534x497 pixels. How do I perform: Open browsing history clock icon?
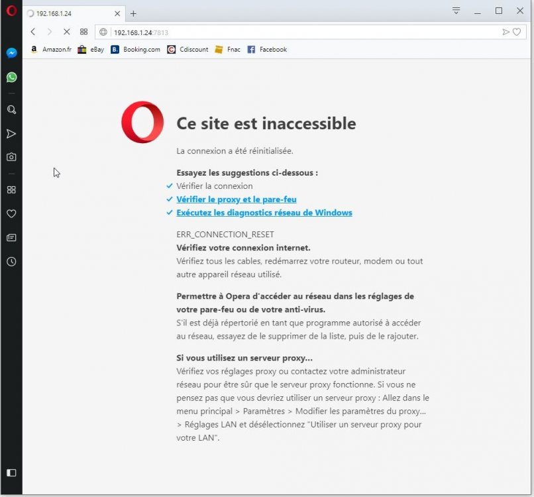coord(11,262)
